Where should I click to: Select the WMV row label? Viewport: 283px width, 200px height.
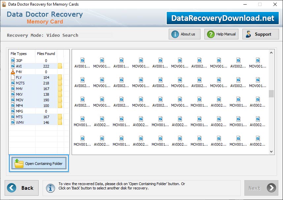[20, 123]
